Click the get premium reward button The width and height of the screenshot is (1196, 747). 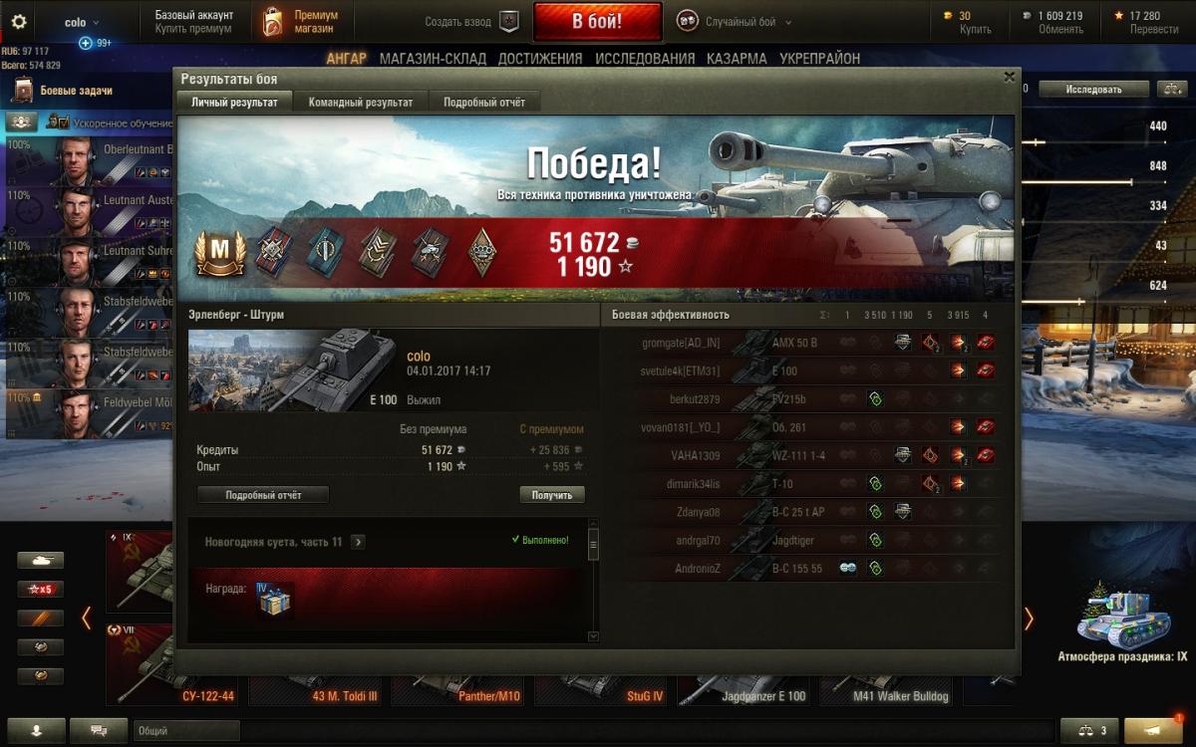pyautogui.click(x=552, y=495)
